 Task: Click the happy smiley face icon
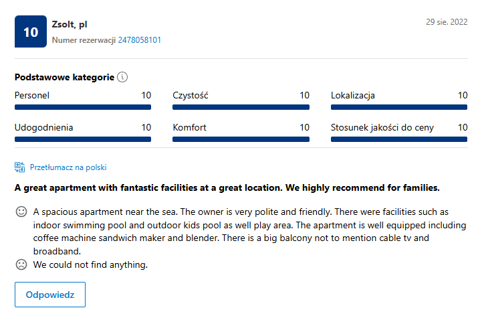coord(21,212)
